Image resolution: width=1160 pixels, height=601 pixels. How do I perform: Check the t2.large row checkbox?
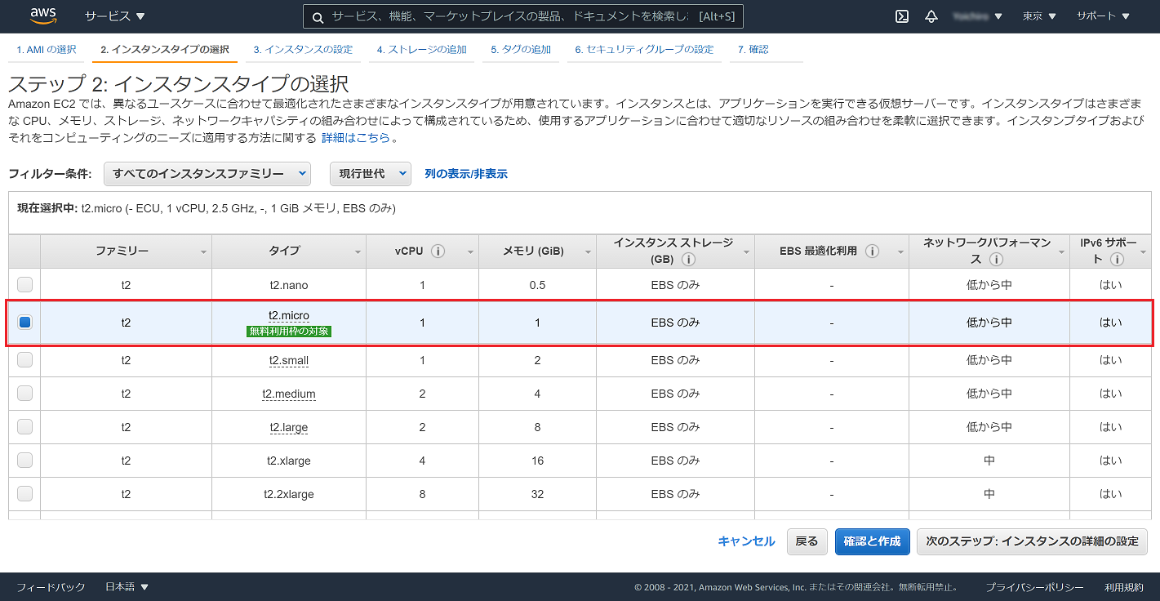click(x=24, y=426)
